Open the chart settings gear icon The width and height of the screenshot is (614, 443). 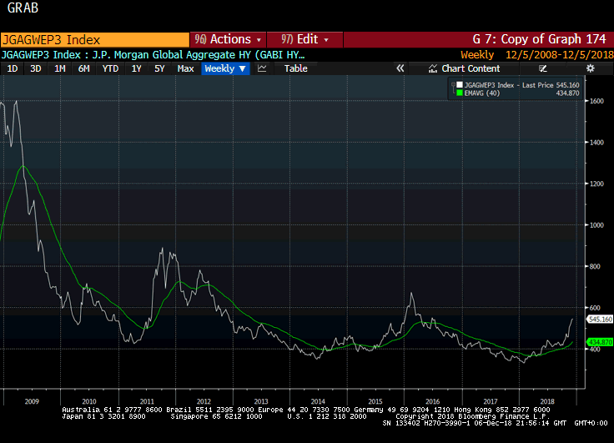[x=590, y=68]
